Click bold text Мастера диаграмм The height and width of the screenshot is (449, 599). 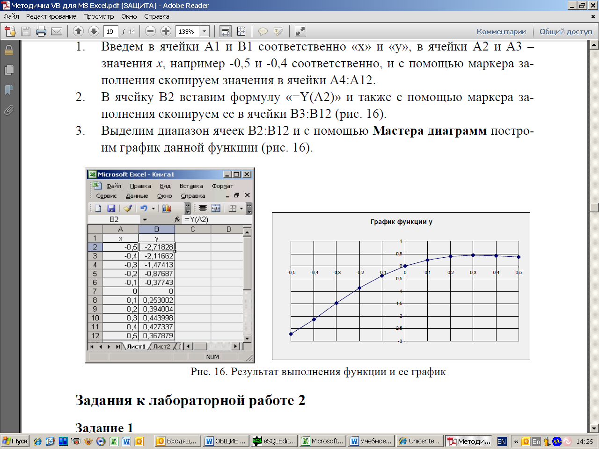[x=430, y=131]
